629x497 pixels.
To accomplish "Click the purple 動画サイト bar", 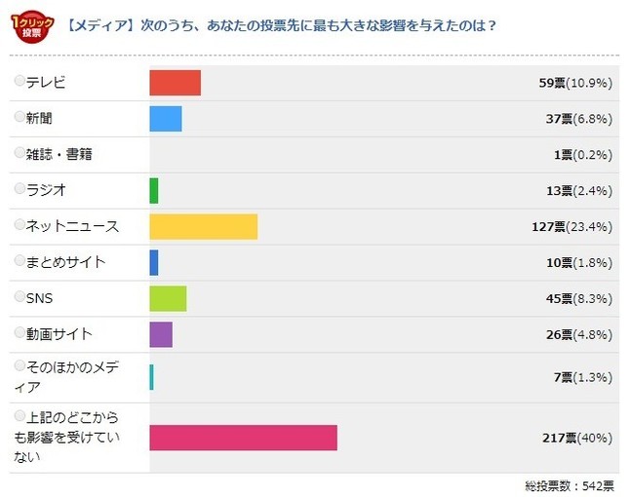I will [x=161, y=334].
